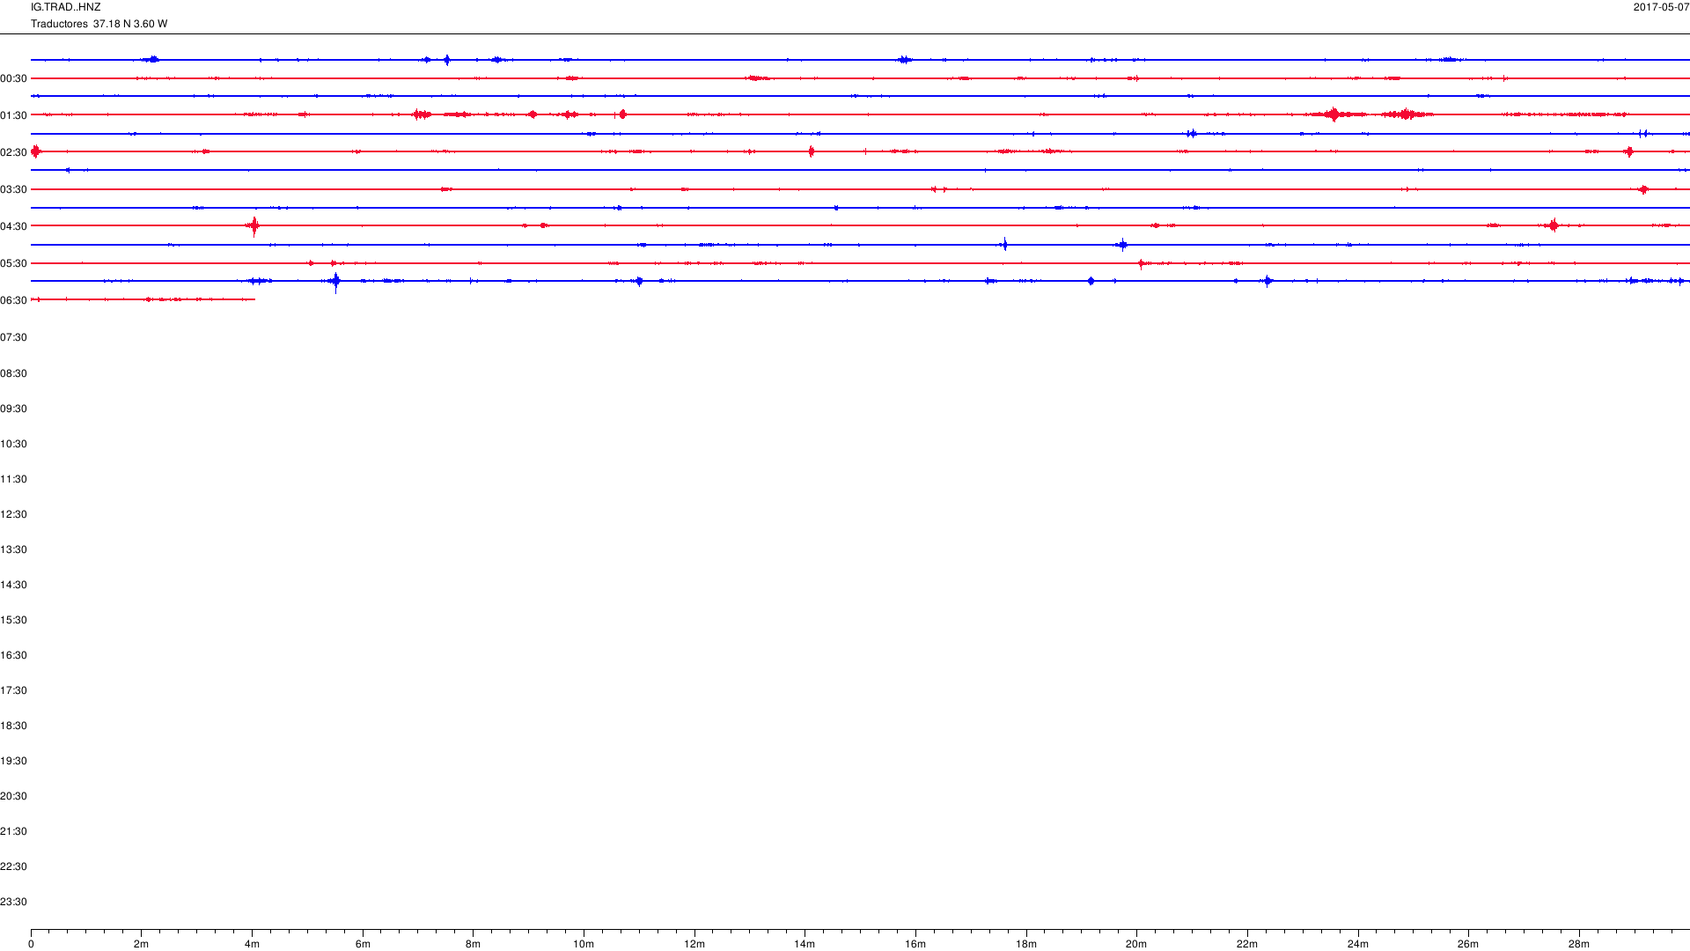Select the 00:30 time label
The width and height of the screenshot is (1690, 951).
[x=13, y=78]
